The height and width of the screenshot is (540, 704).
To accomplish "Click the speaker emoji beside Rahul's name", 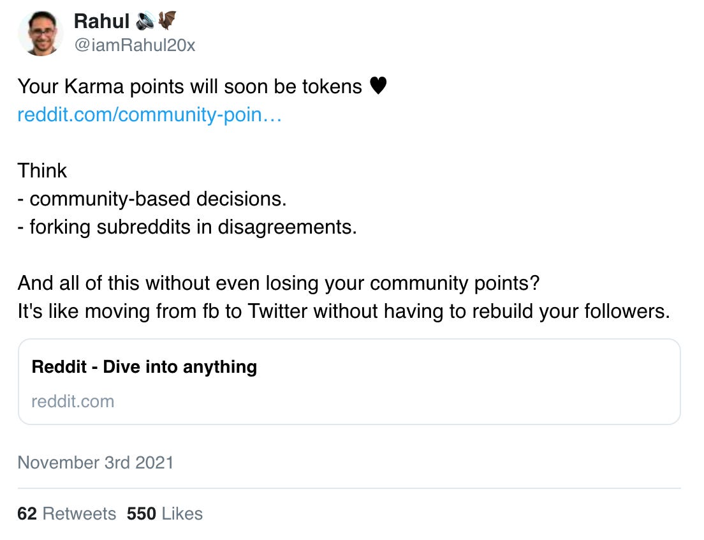I will click(x=145, y=22).
